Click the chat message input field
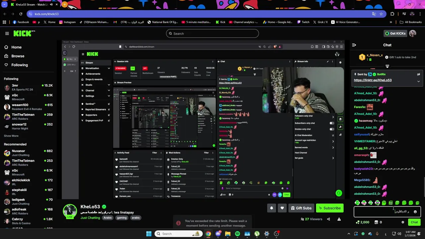 (x=387, y=211)
